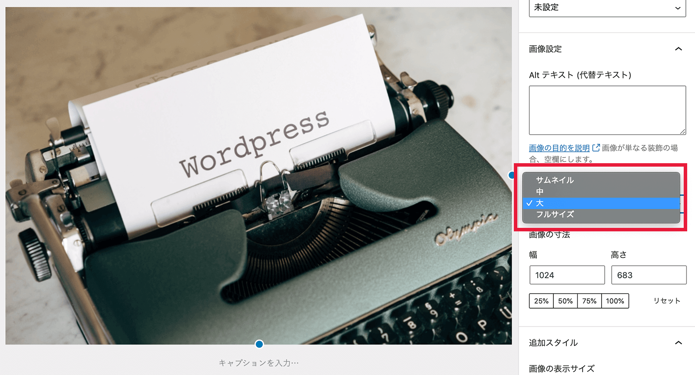695x375 pixels.
Task: Click the Alt テキスト text area
Action: [607, 110]
